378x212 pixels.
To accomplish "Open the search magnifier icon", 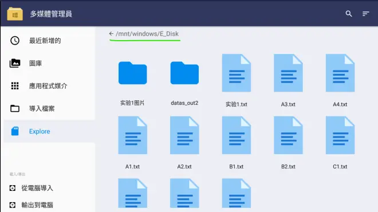I will coord(349,14).
